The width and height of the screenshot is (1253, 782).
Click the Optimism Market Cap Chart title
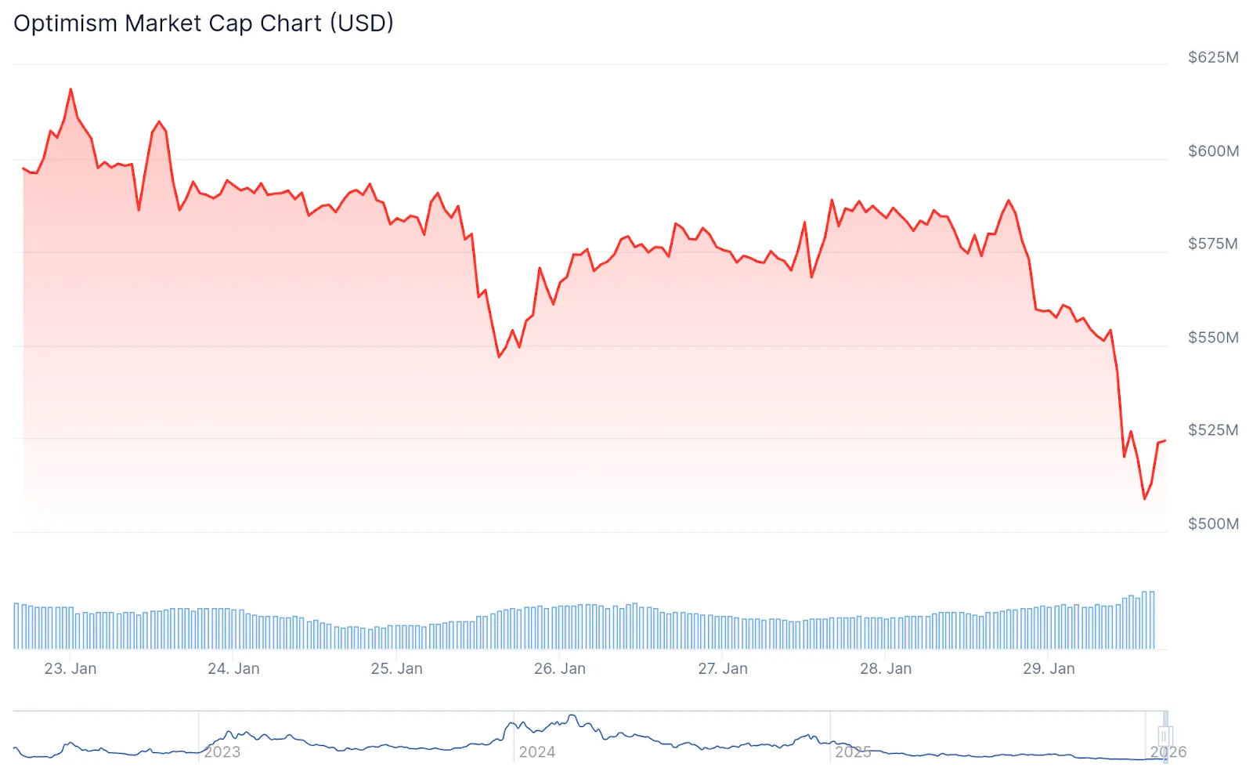pyautogui.click(x=204, y=24)
